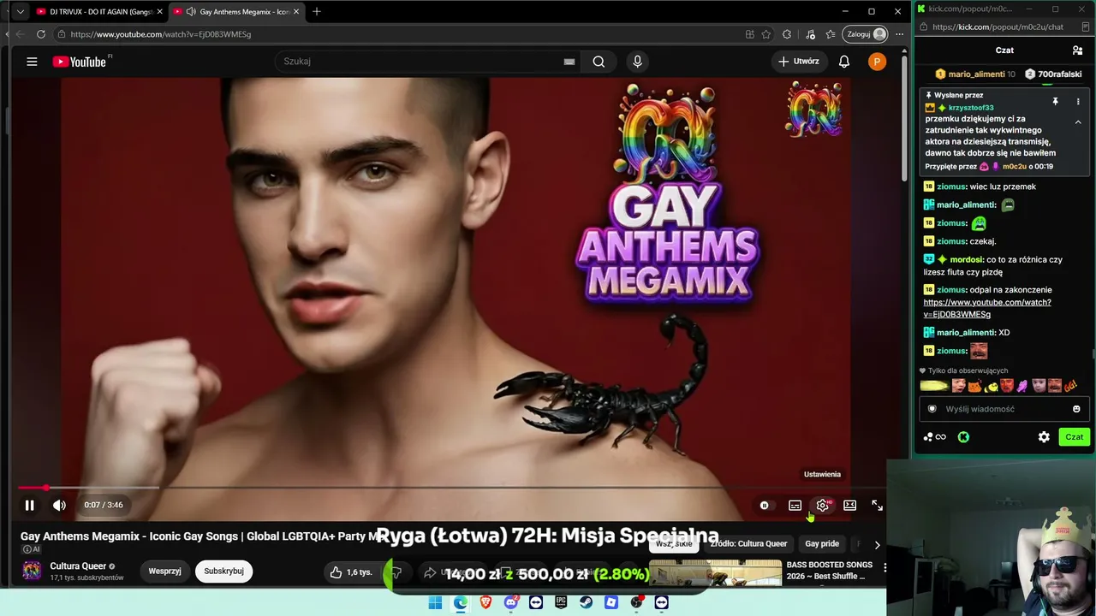The image size is (1096, 616).
Task: Expand the browser tab list dropdown
Action: pyautogui.click(x=21, y=12)
